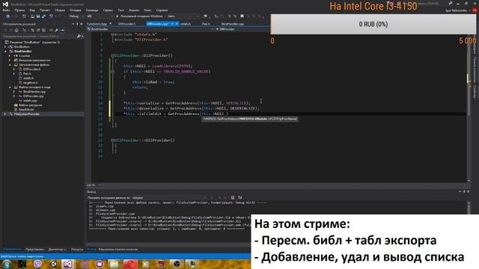Expand the BindButton project node
The width and height of the screenshot is (479, 269).
(x=5, y=47)
